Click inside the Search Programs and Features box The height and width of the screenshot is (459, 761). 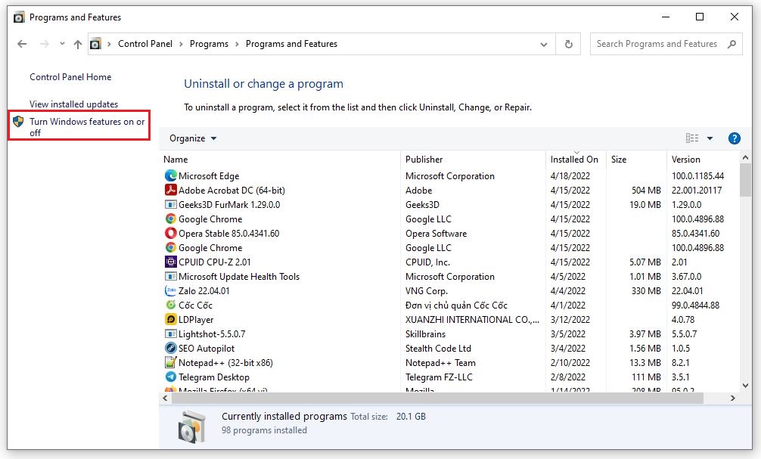click(657, 44)
